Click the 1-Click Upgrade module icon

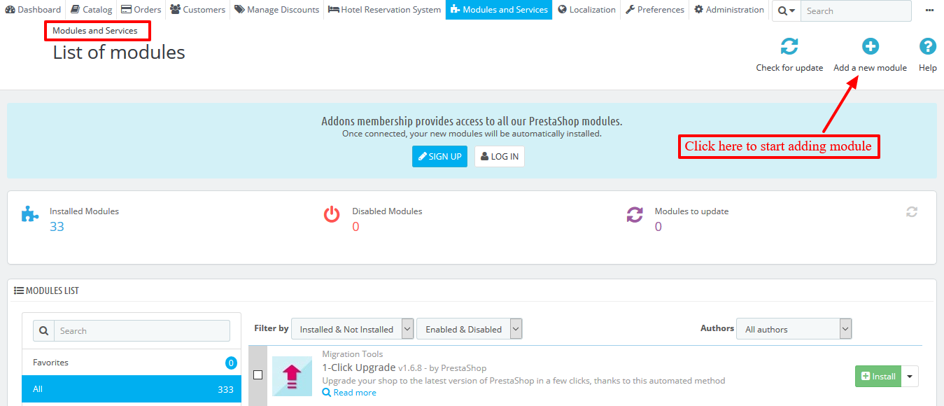coord(292,376)
